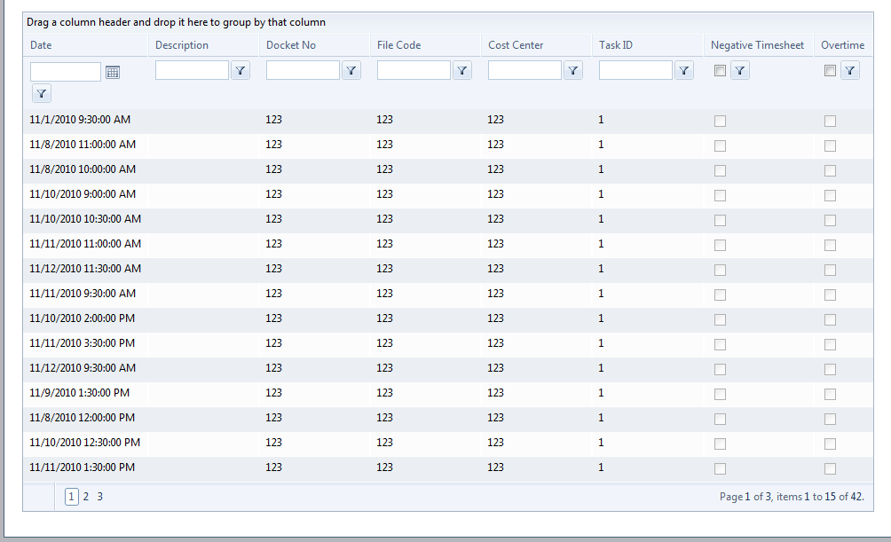Screen dimensions: 891x542
Task: Sort by the Cost Center column header
Action: pos(516,45)
